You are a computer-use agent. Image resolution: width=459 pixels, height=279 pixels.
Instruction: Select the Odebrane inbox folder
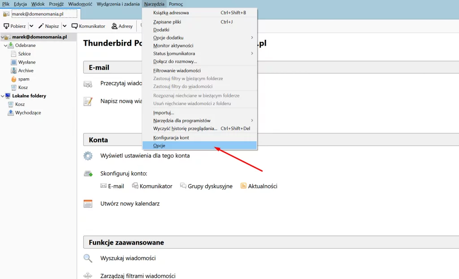25,45
